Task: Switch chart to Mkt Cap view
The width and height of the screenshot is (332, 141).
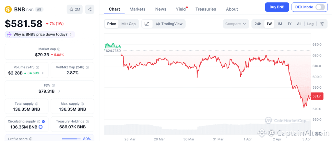Action: 128,24
